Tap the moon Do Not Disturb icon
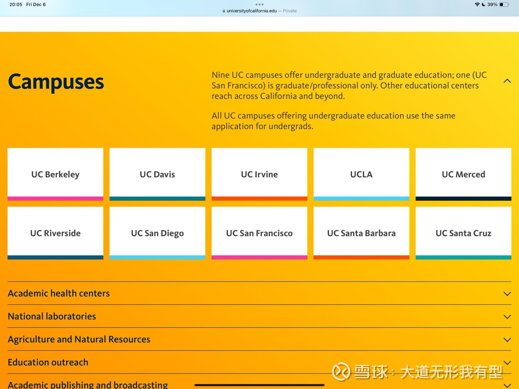Image resolution: width=519 pixels, height=389 pixels. point(484,4)
